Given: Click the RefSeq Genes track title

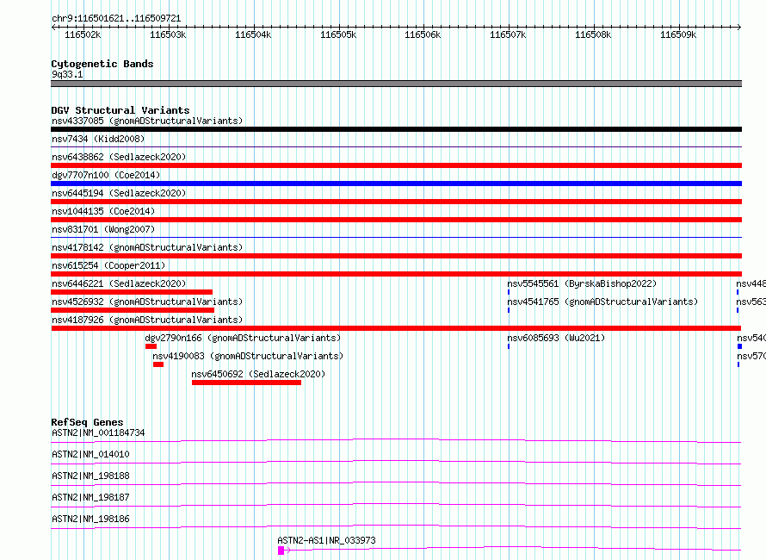Looking at the screenshot, I should [87, 422].
